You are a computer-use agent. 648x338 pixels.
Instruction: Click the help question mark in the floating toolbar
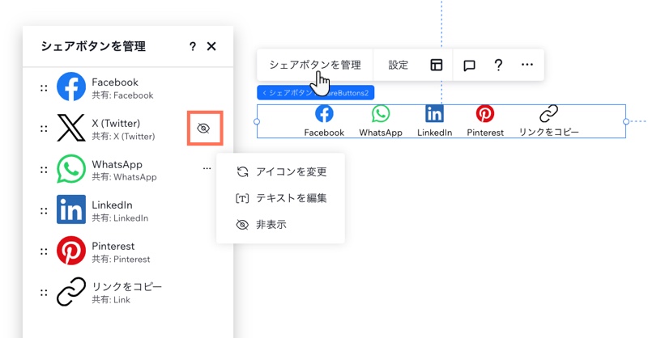coord(498,65)
